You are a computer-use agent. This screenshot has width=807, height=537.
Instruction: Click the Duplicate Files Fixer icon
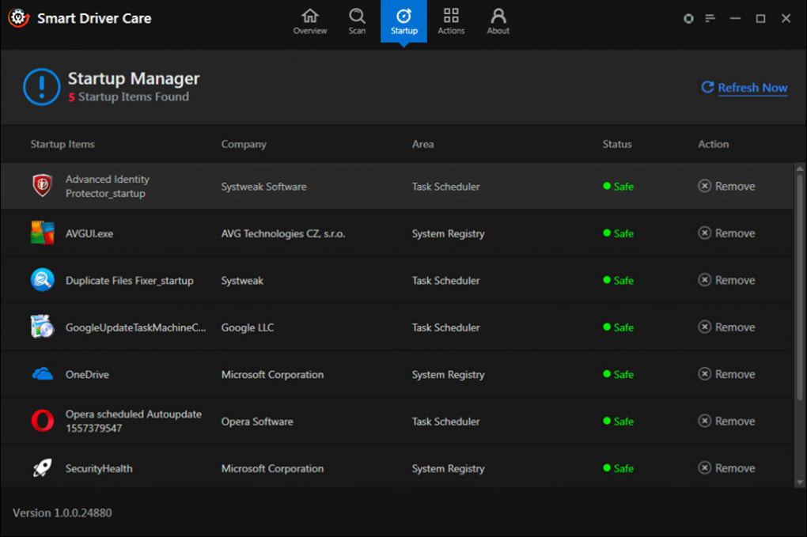point(42,280)
